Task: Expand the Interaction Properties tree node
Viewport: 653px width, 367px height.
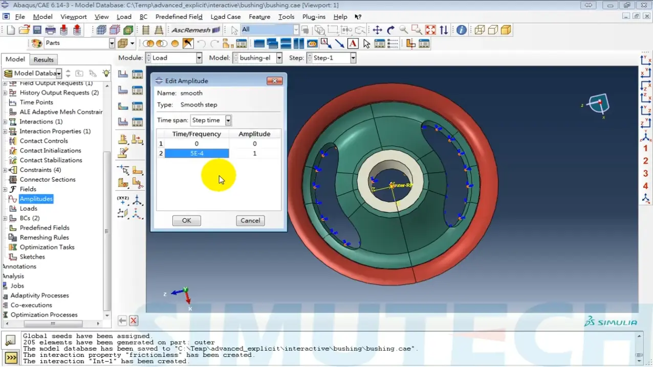Action: click(5, 131)
